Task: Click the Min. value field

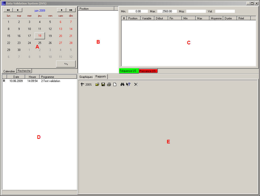Action: 138,11
